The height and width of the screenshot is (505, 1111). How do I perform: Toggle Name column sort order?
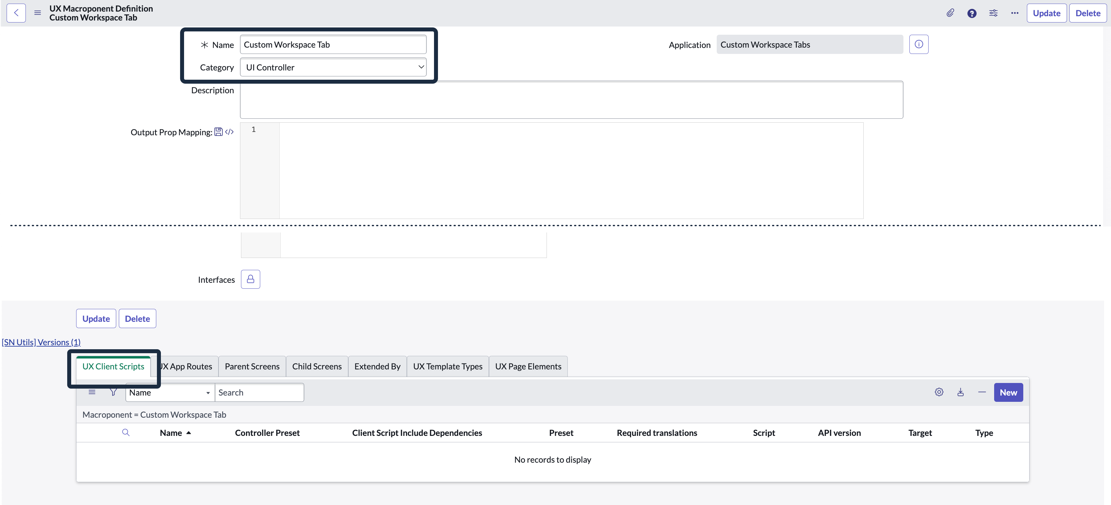[188, 433]
